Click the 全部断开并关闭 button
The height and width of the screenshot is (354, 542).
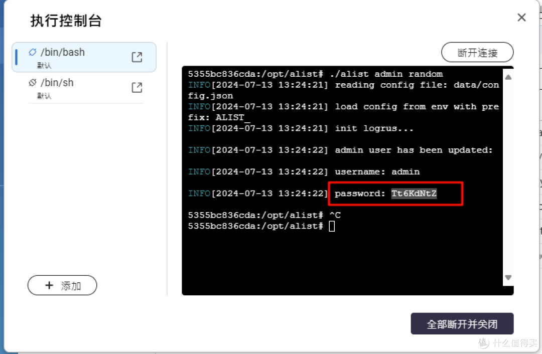462,324
